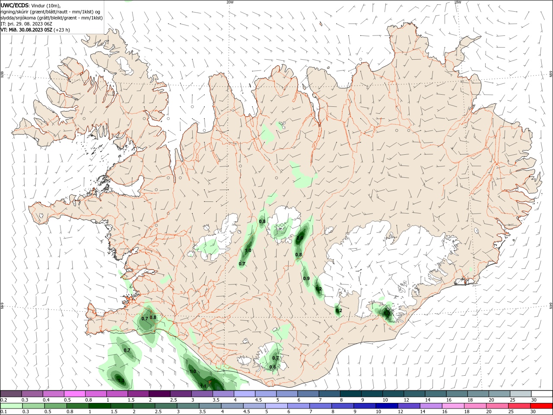
Task: Click the '20W' longitude label
Action: [230, 2]
